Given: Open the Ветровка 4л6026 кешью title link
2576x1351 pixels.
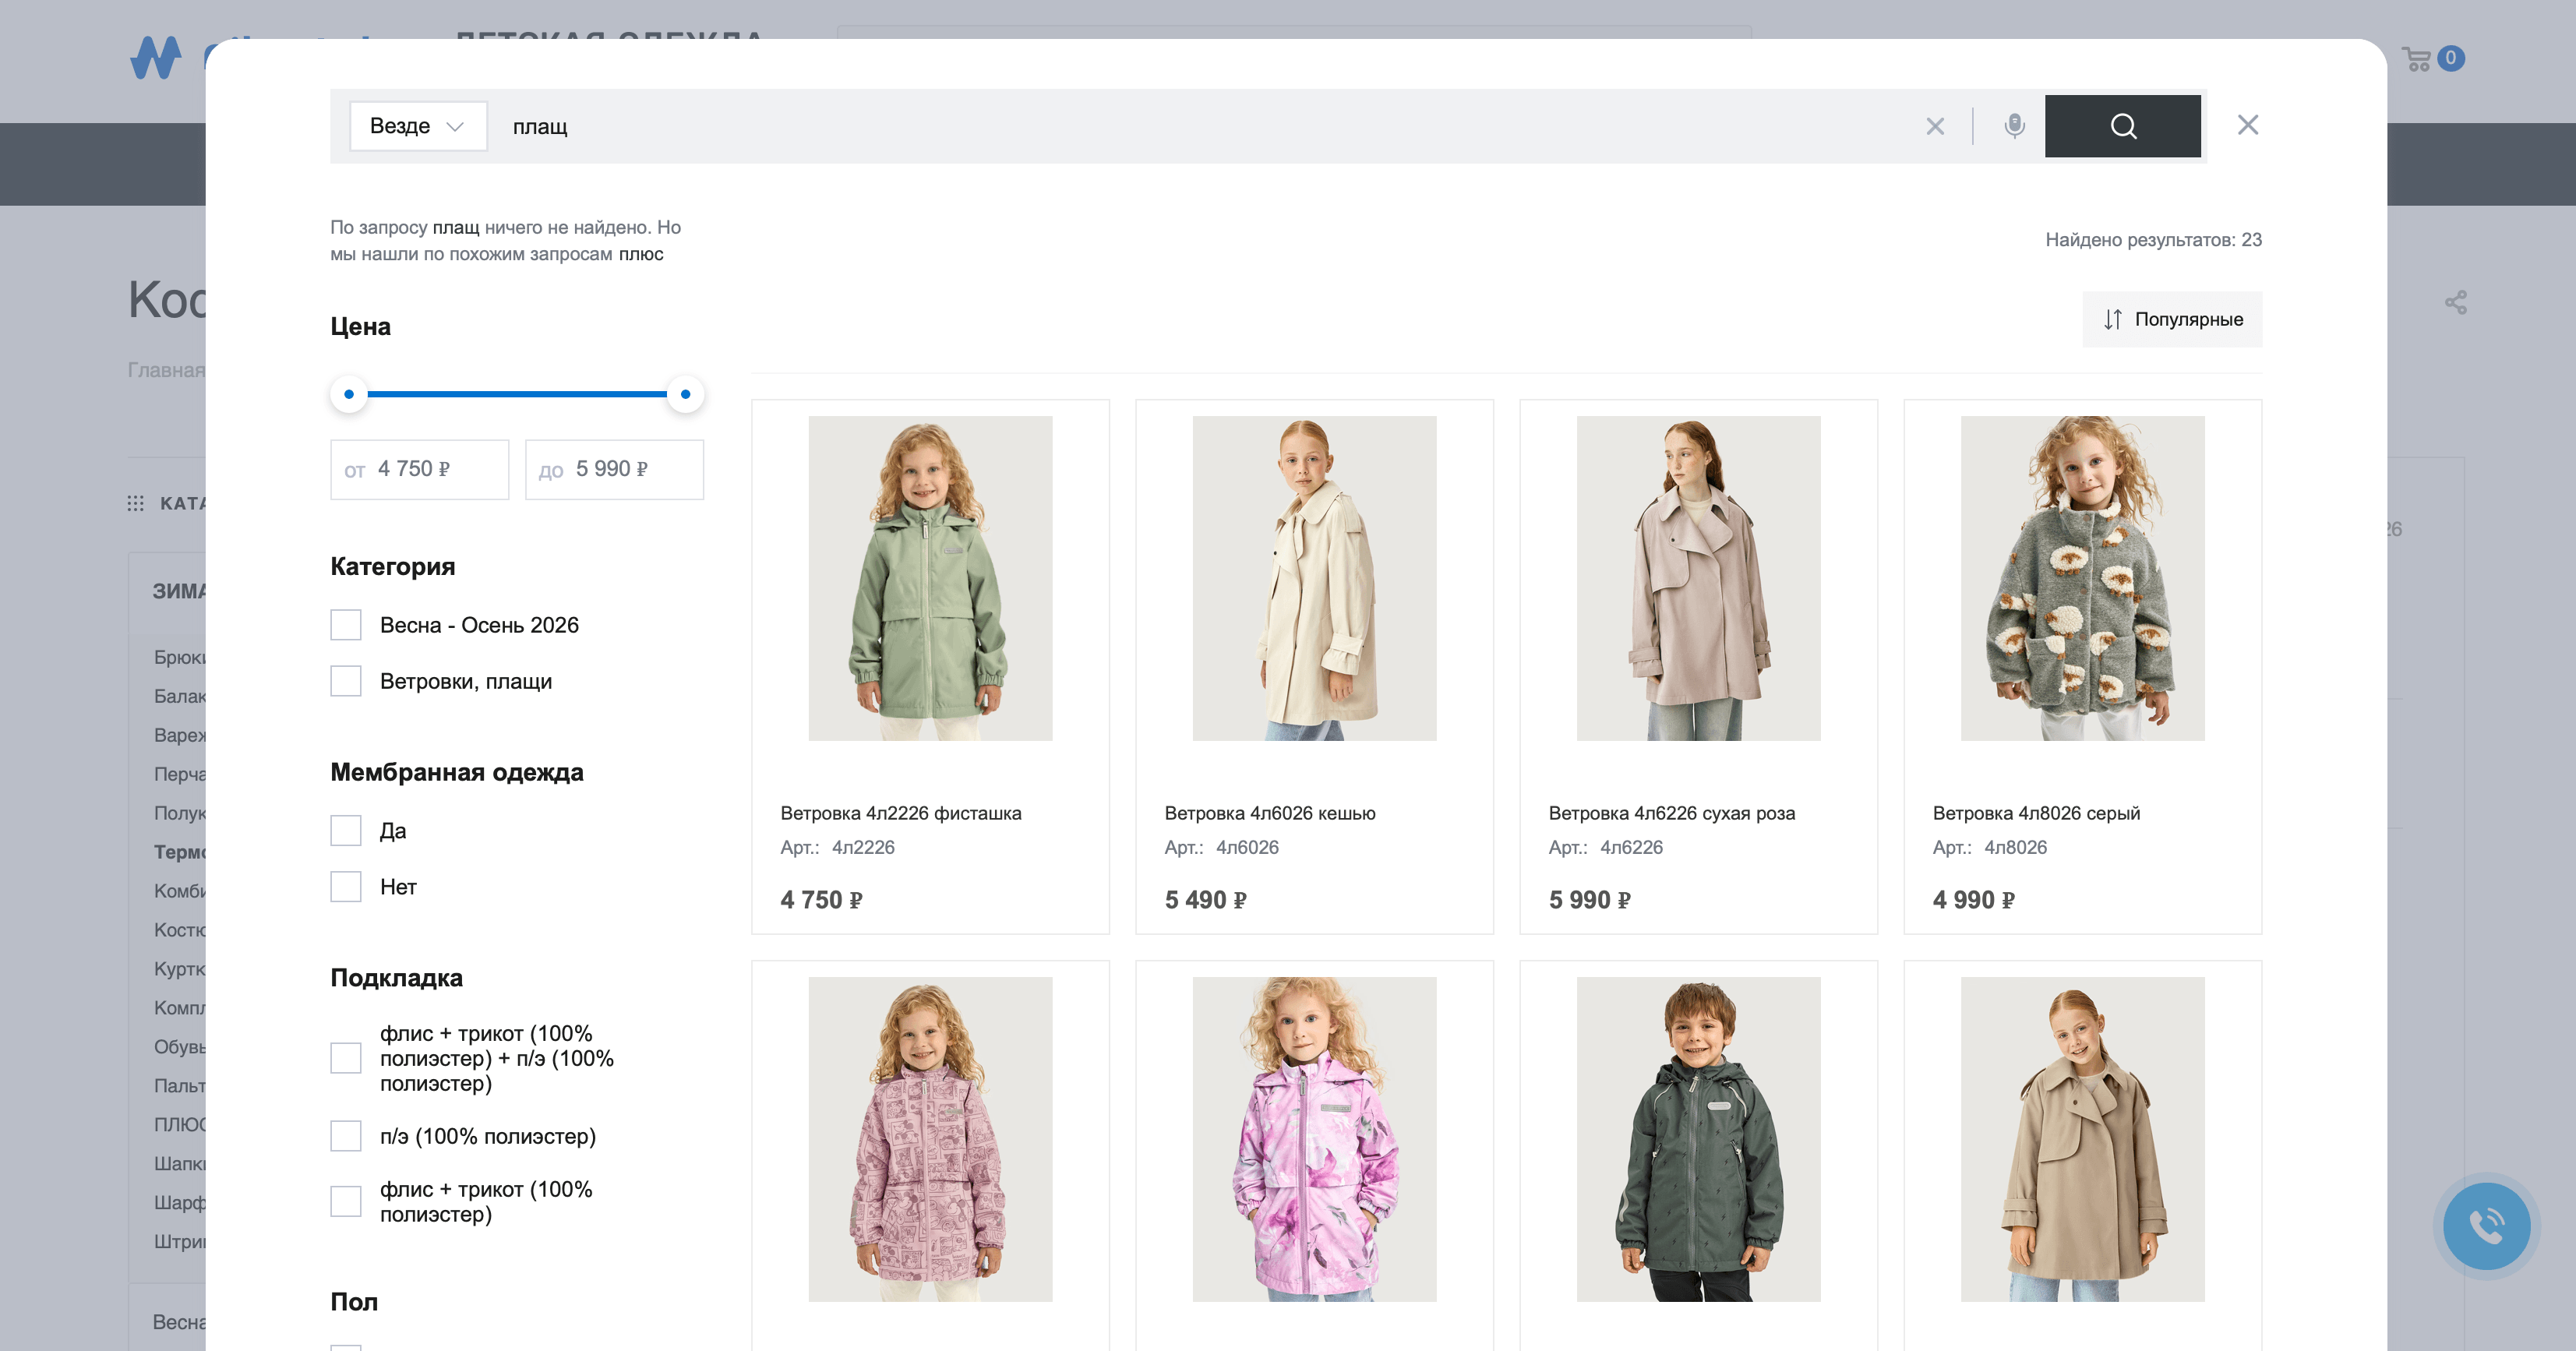Looking at the screenshot, I should click(x=1270, y=813).
